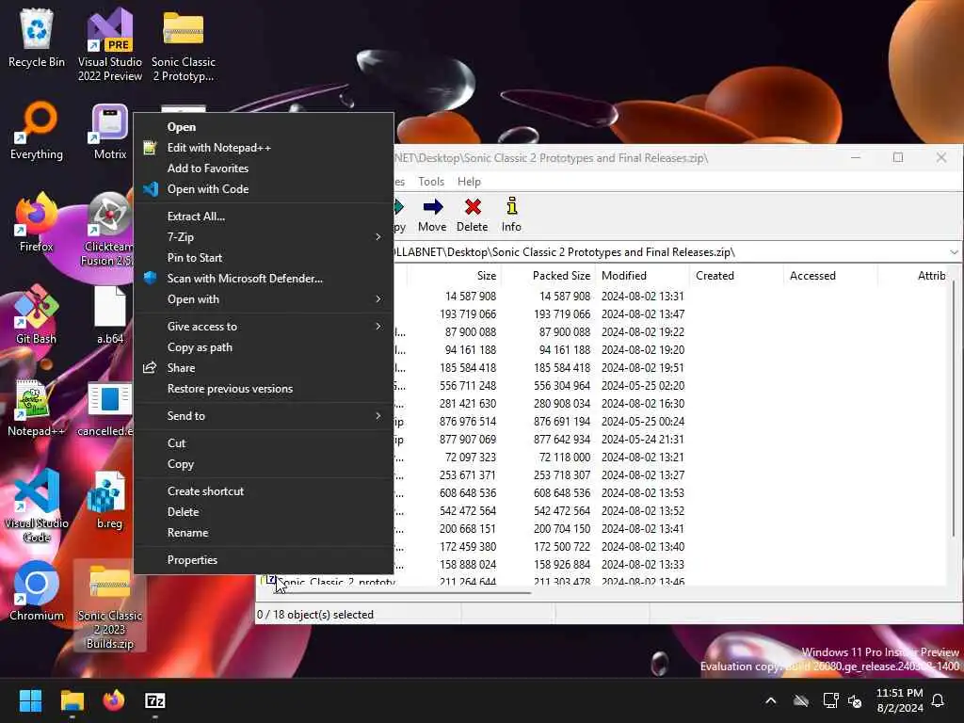
Task: Open the Notepad++ desktop shortcut
Action: [x=37, y=407]
